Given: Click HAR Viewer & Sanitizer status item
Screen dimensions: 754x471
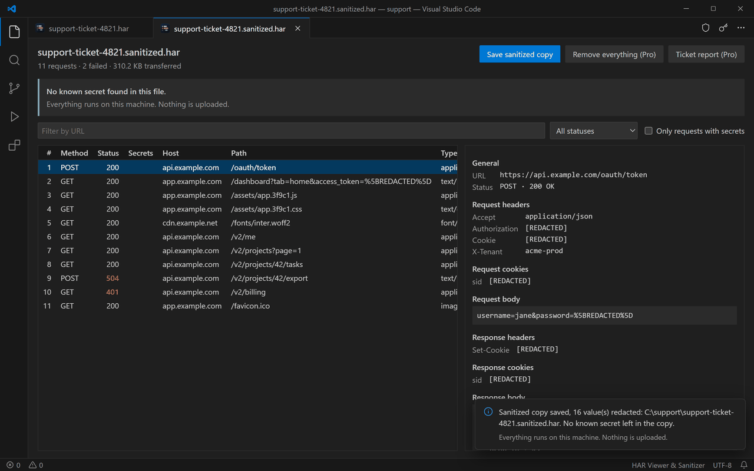Looking at the screenshot, I should (668, 465).
